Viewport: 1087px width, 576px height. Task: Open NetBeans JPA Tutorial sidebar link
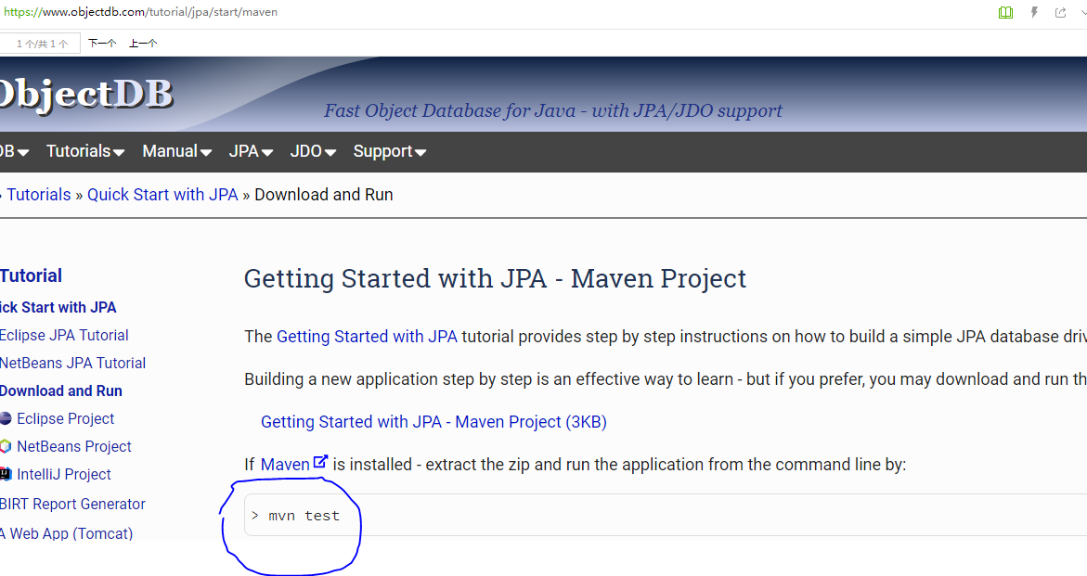(x=72, y=363)
